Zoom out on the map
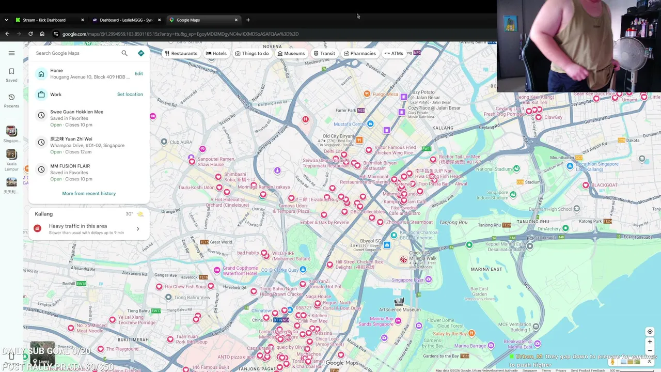The width and height of the screenshot is (661, 372). coord(650,351)
